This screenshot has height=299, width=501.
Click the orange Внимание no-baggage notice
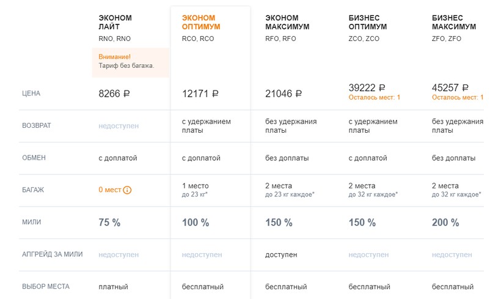point(130,61)
